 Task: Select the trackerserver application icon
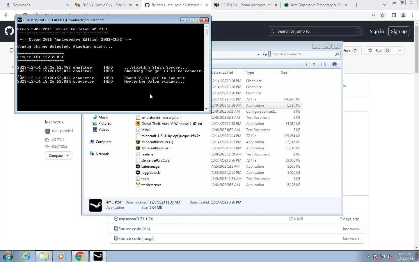coord(138,185)
